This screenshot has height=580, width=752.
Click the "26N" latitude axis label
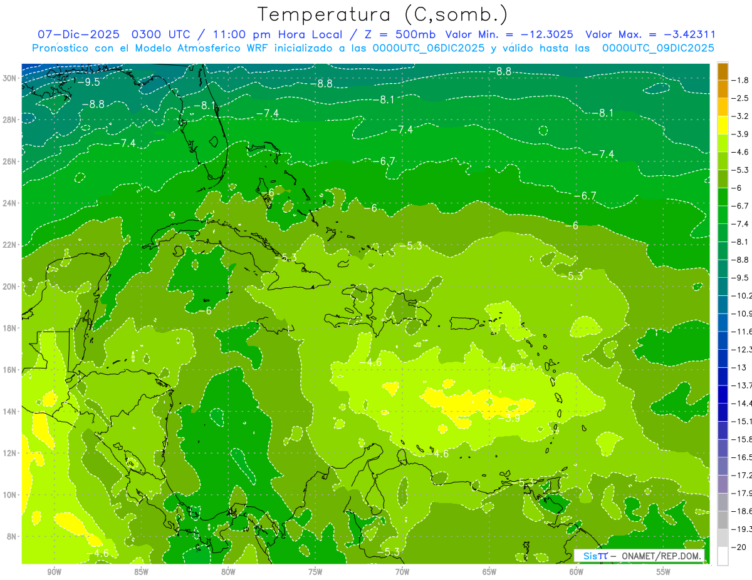tap(10, 161)
